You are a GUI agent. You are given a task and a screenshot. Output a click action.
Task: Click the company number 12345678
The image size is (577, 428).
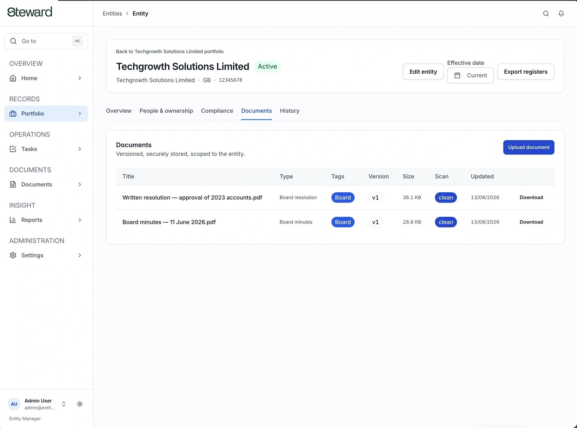tap(230, 80)
